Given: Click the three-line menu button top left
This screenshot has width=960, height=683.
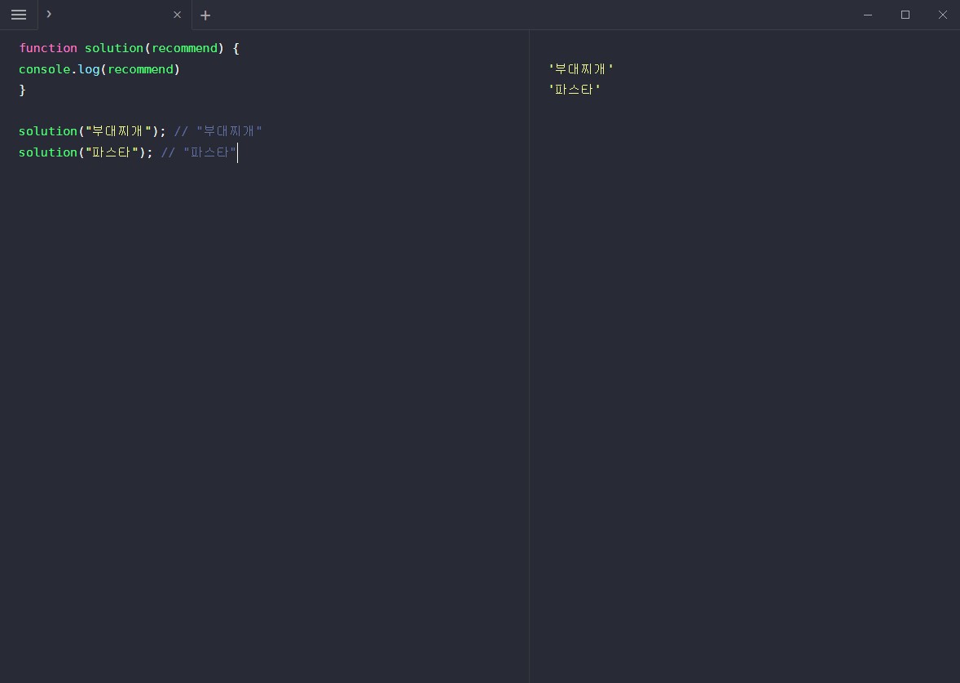Looking at the screenshot, I should 19,15.
